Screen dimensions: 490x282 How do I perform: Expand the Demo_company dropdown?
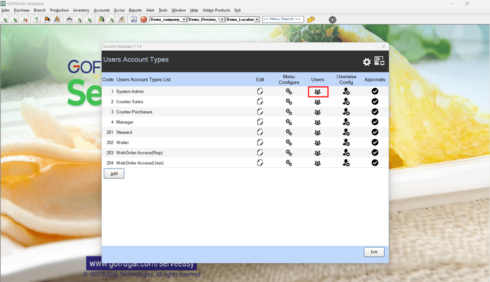pos(184,19)
